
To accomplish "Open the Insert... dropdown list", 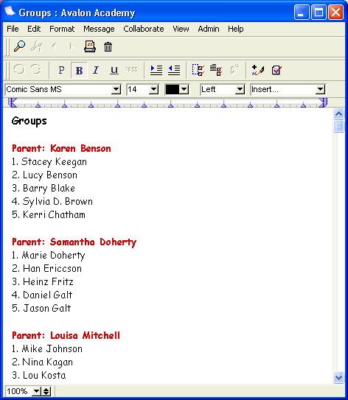I will tap(288, 89).
